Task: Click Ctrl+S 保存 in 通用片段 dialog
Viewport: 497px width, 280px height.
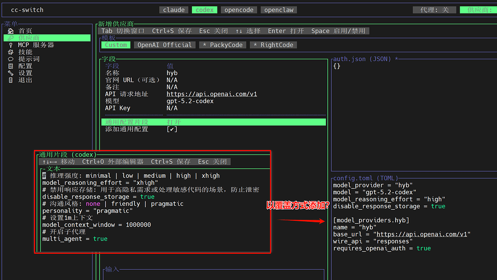Action: click(x=170, y=162)
